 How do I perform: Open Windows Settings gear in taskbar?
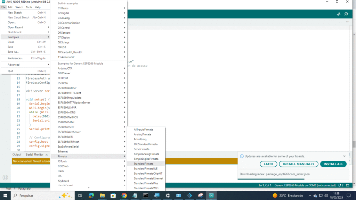[x=168, y=195]
